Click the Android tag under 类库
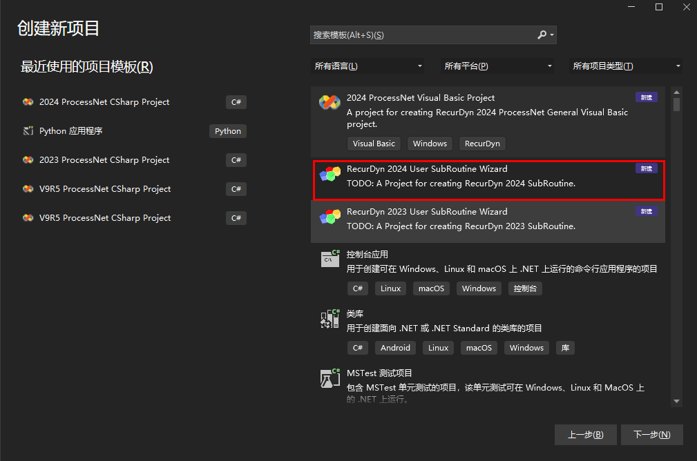Image resolution: width=697 pixels, height=461 pixels. pos(395,348)
